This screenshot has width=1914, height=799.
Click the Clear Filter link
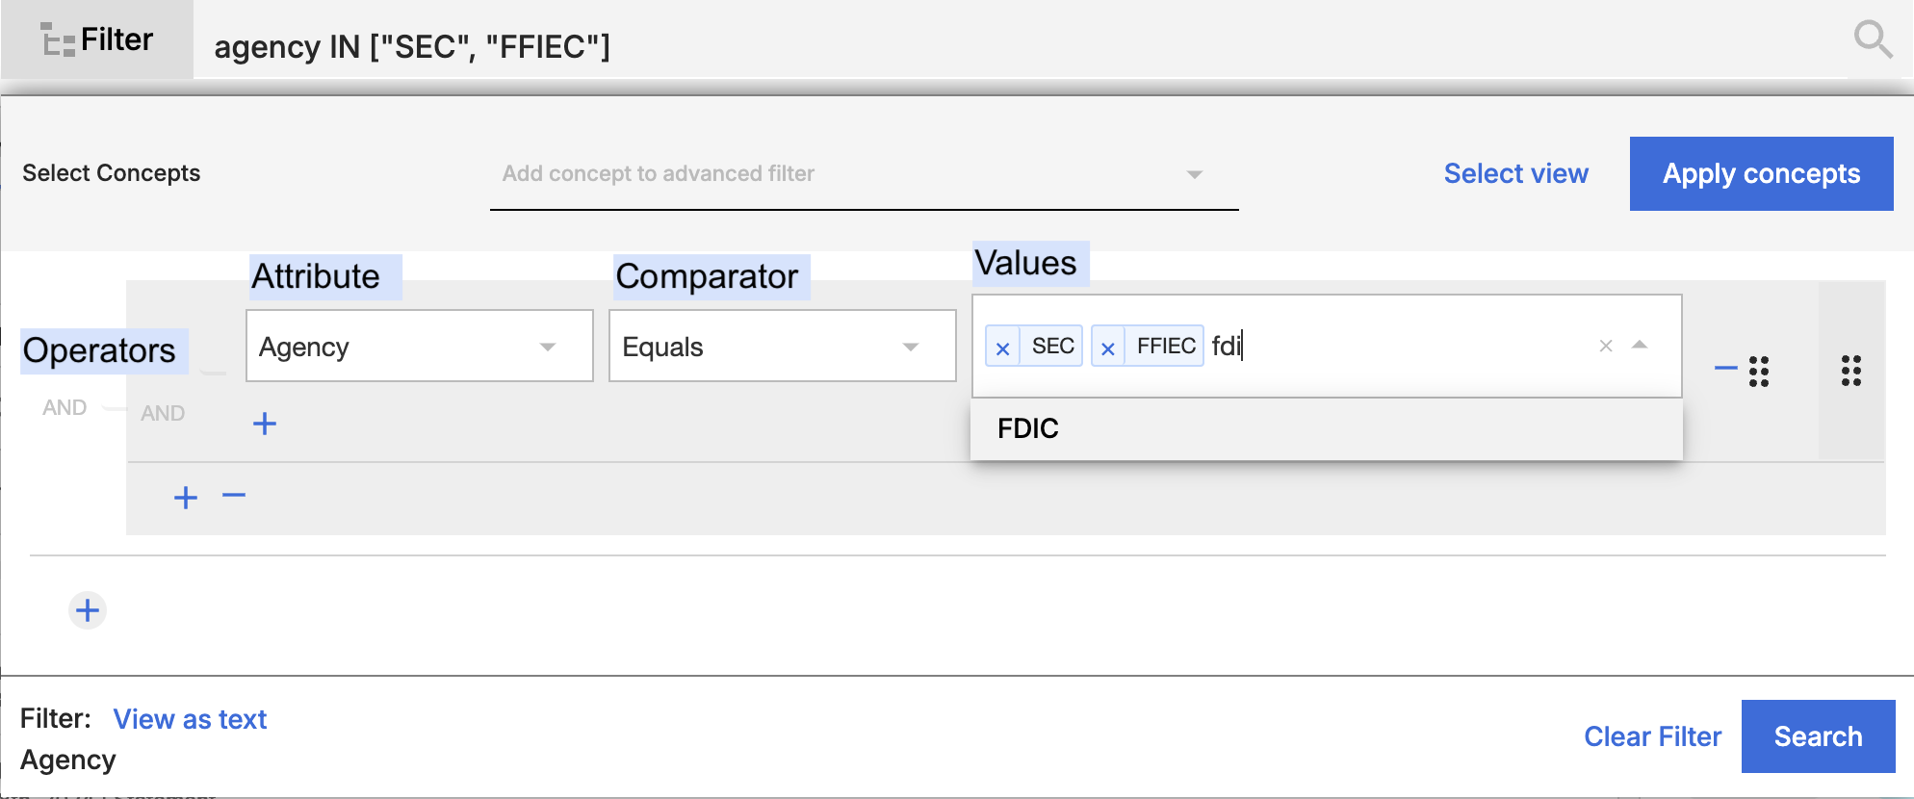coord(1652,736)
